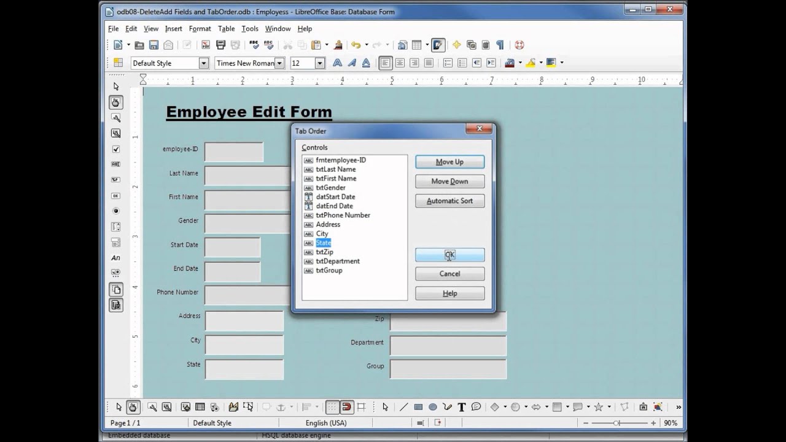Image resolution: width=786 pixels, height=442 pixels.
Task: Open the Window menu
Action: tap(278, 29)
